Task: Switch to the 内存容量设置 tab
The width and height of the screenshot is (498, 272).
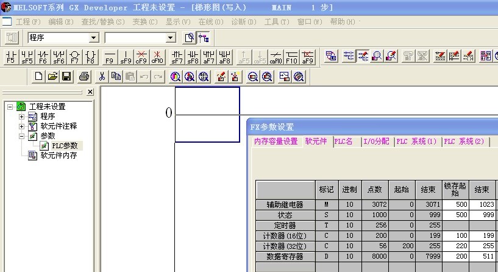Action: [276, 141]
